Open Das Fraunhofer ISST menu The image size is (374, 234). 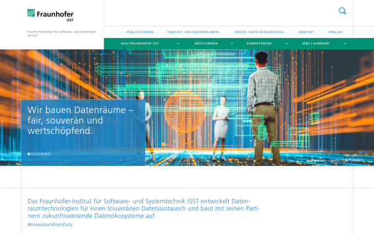(140, 44)
